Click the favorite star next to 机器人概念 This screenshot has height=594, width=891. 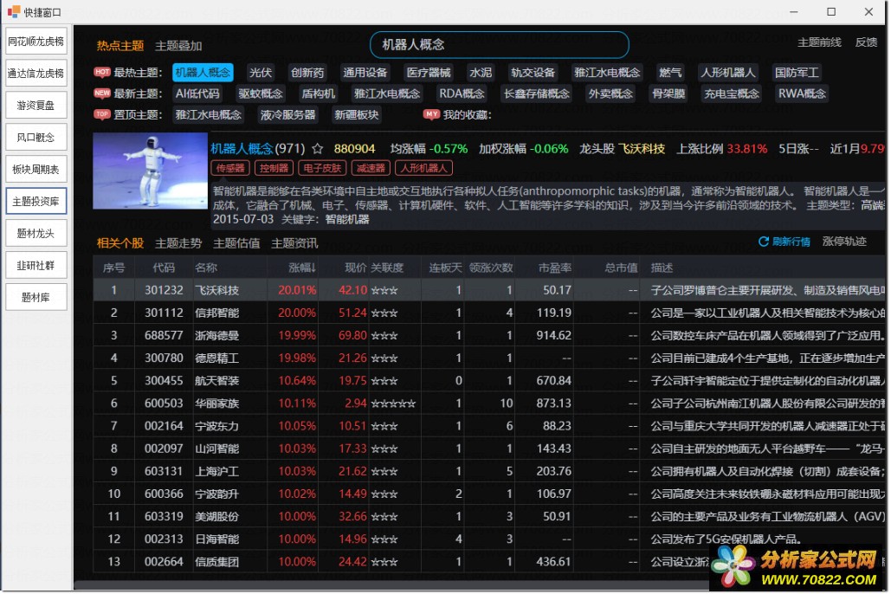(x=318, y=149)
